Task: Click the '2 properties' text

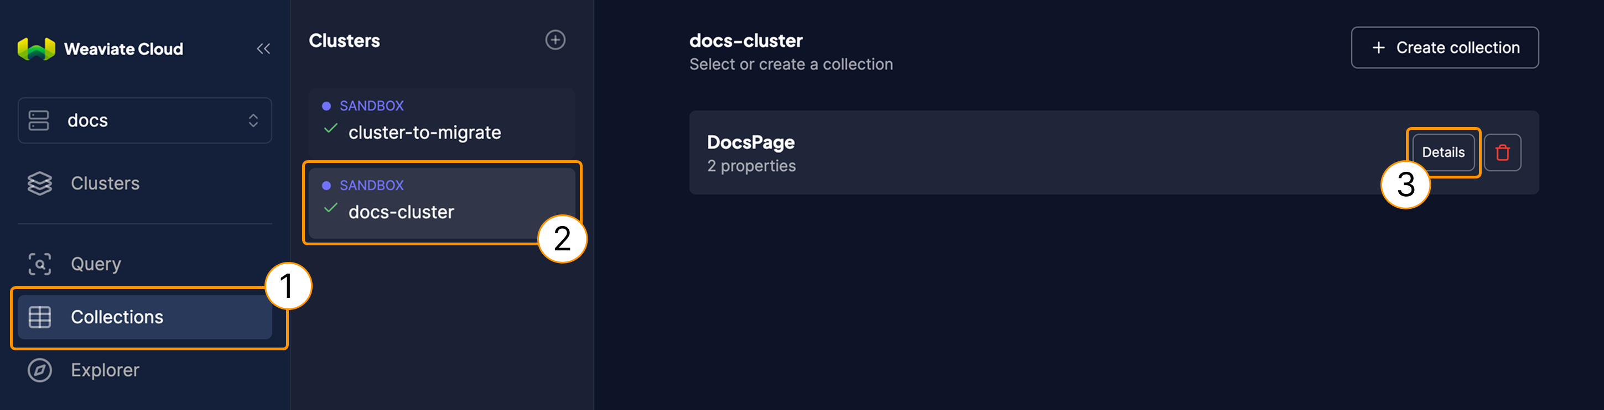Action: pos(751,166)
